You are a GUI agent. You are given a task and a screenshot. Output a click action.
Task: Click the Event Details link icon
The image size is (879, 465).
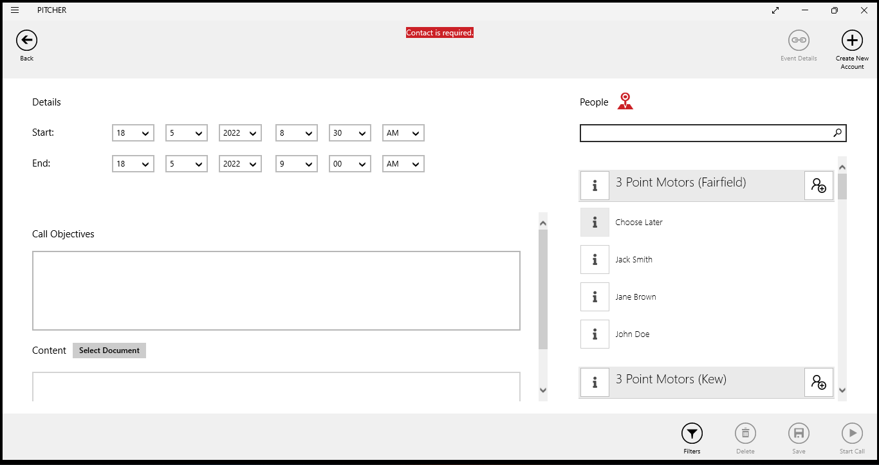(x=799, y=40)
